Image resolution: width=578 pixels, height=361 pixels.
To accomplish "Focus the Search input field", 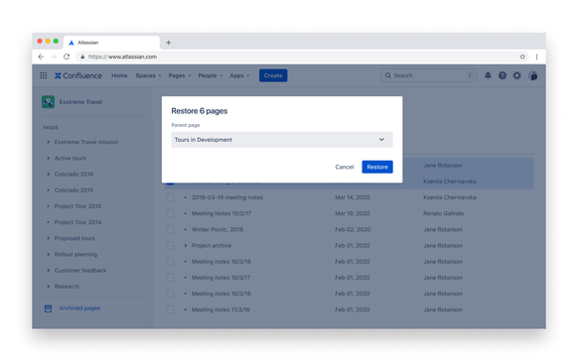I will pyautogui.click(x=428, y=75).
